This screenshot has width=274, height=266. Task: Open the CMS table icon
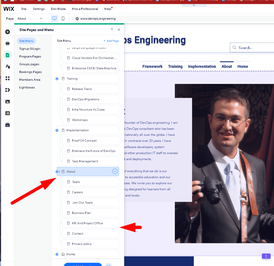coord(7,113)
